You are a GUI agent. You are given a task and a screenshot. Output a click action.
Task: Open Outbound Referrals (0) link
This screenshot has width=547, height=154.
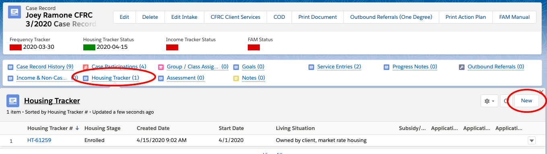pos(496,67)
